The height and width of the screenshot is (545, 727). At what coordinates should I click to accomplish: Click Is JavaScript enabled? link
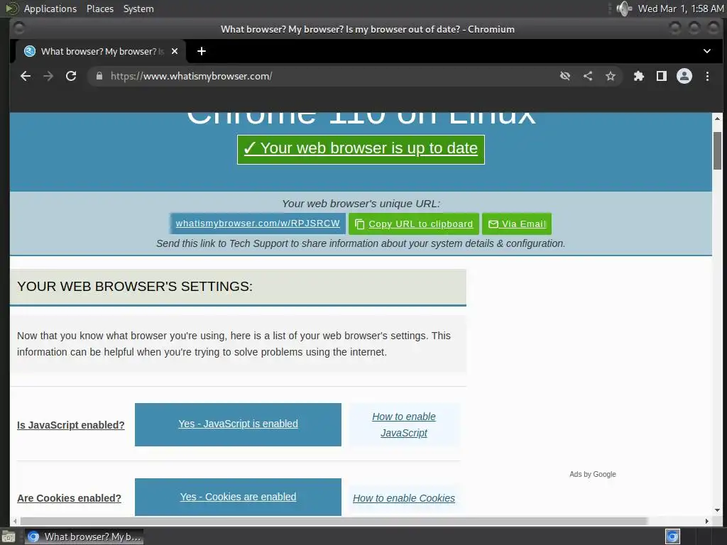click(x=71, y=425)
